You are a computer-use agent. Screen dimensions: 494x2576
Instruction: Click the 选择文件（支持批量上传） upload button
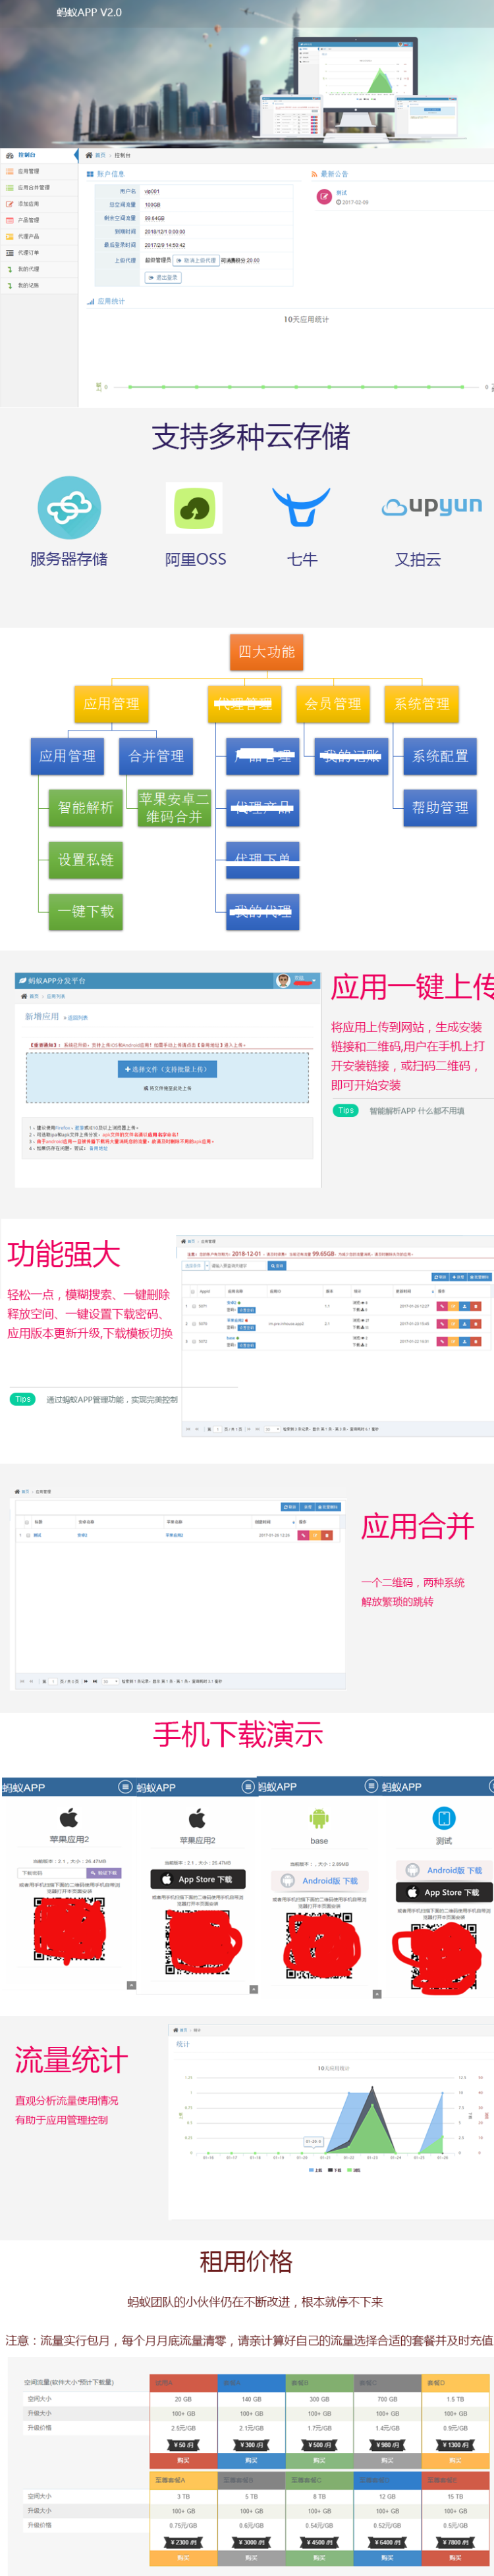coord(167,1069)
